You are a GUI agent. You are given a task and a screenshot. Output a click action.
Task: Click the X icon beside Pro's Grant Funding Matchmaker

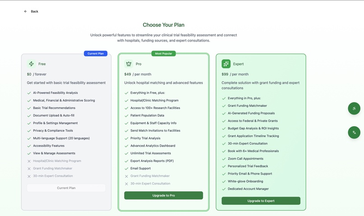tap(126, 176)
